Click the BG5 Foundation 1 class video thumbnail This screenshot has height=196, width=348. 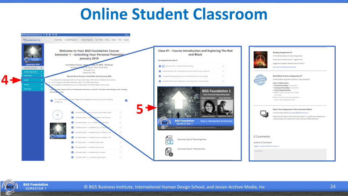tap(195, 108)
